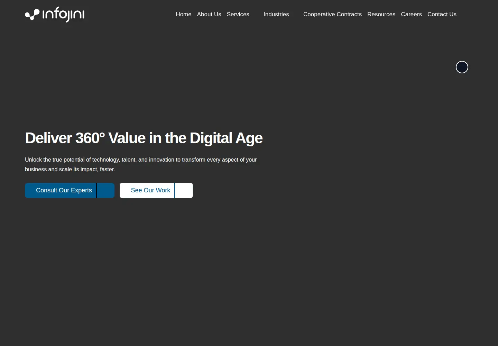
Task: Open the Services menu
Action: click(238, 14)
